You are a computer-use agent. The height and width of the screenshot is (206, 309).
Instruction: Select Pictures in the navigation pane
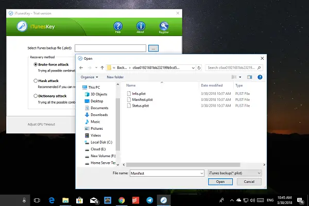tap(97, 129)
